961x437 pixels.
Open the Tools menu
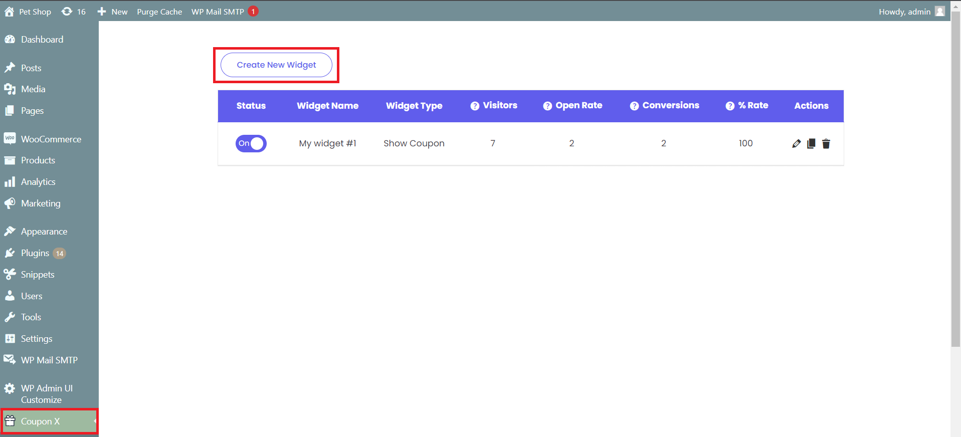[49, 317]
